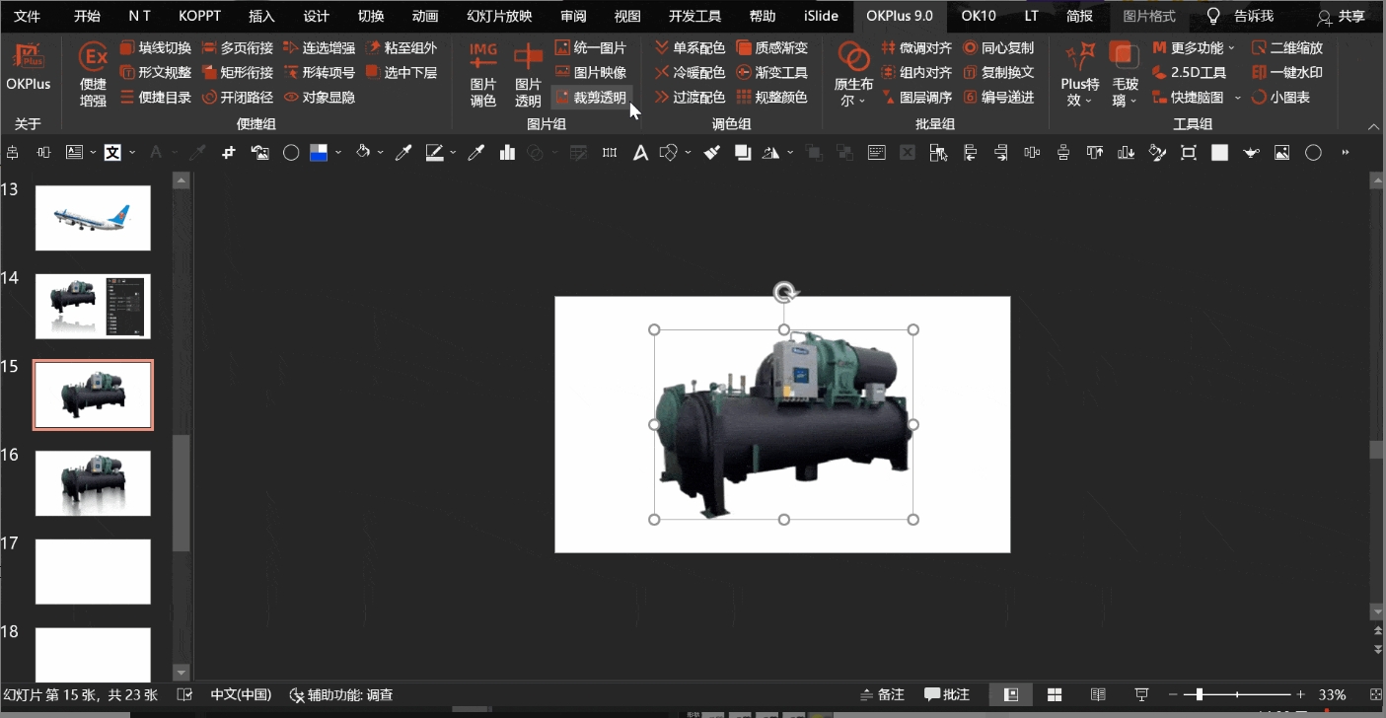Click the 小图表 small chart icon
The image size is (1386, 718).
pyautogui.click(x=1280, y=97)
